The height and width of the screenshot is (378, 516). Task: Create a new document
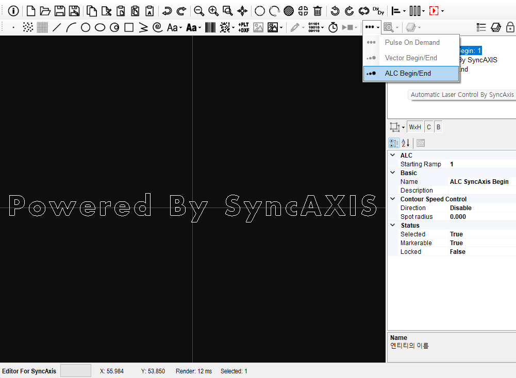(x=31, y=11)
